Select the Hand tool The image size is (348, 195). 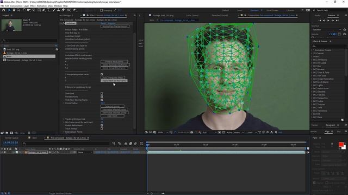click(x=14, y=10)
